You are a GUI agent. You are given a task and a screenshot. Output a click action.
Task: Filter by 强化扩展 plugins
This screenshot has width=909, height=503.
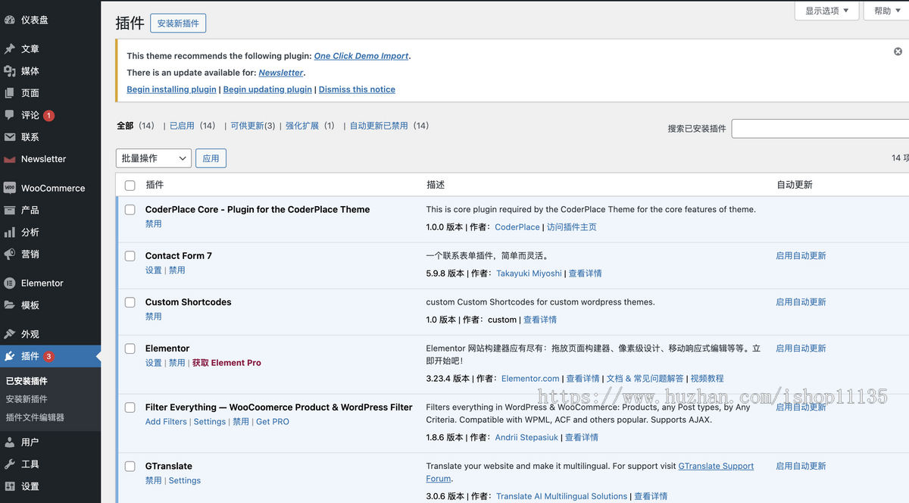[x=302, y=126]
